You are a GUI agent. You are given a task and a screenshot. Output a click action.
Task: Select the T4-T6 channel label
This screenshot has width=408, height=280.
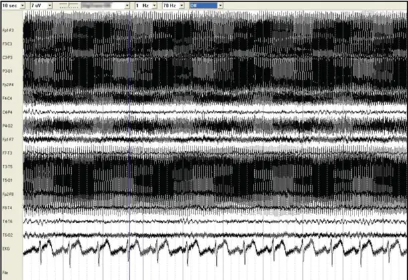tap(7, 221)
